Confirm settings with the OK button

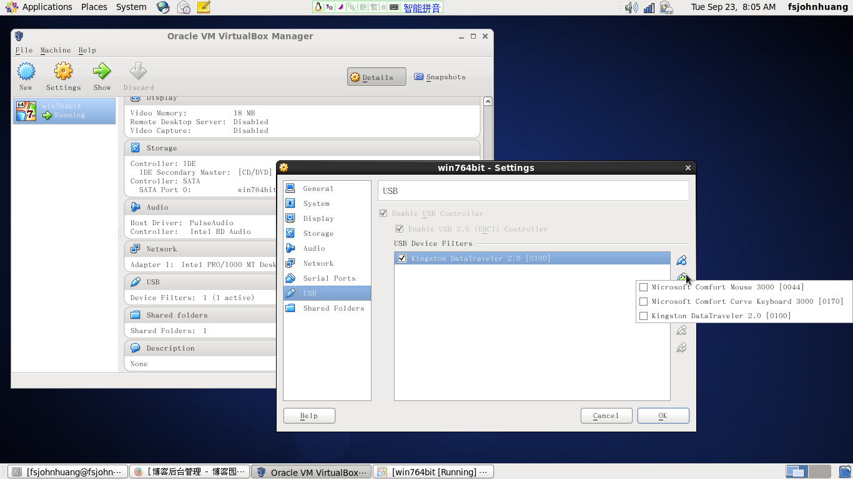663,415
